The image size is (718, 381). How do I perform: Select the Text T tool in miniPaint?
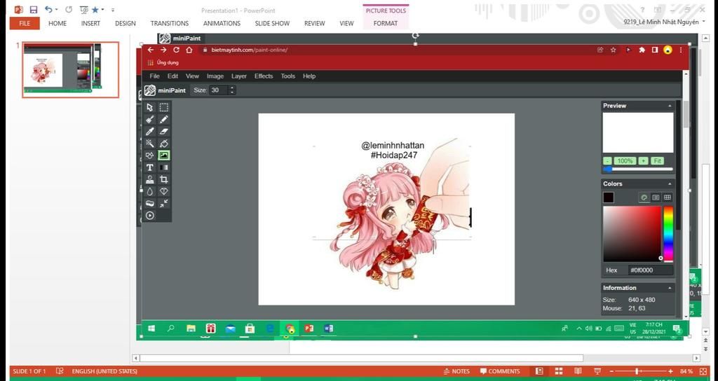pos(150,167)
